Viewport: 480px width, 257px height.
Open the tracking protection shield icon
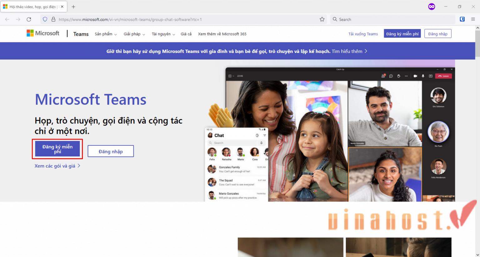(x=45, y=19)
